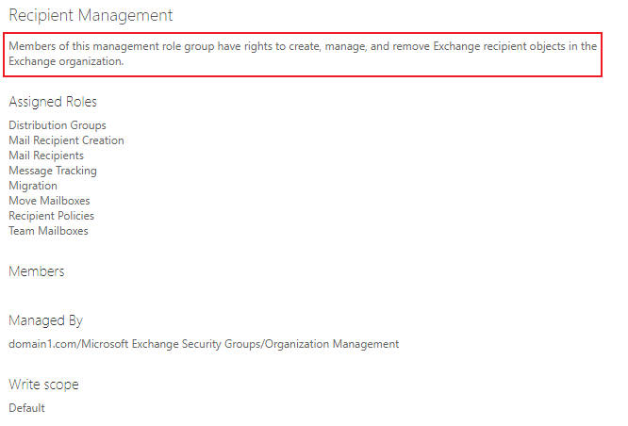628x426 pixels.
Task: Click the Recipient Management title
Action: pyautogui.click(x=91, y=16)
